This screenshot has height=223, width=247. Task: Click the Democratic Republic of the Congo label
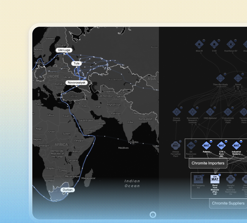click(57, 154)
